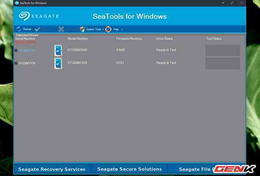Screen dimensions: 260x176
Task: Open System Tools via the shield icon
Action: (82, 29)
